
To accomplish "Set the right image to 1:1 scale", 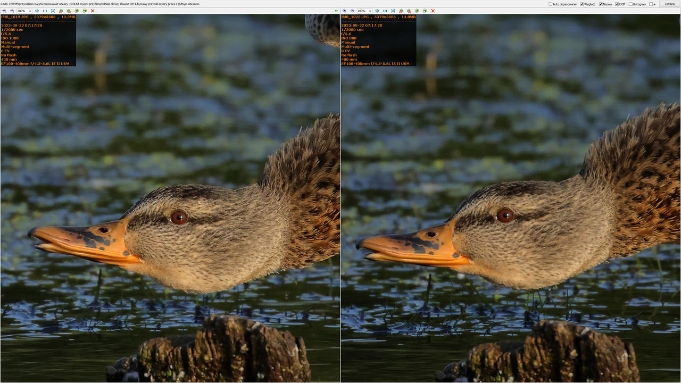I will coord(385,11).
